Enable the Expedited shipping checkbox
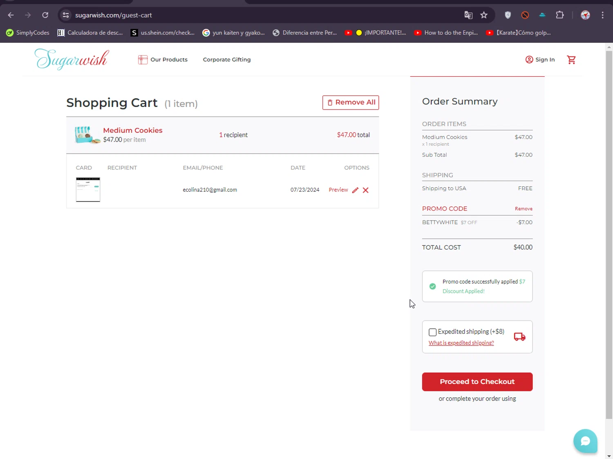This screenshot has width=613, height=459. (x=432, y=332)
